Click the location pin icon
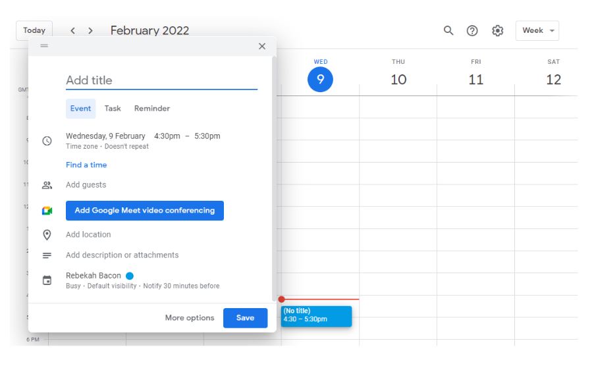The image size is (592, 366). (x=47, y=234)
